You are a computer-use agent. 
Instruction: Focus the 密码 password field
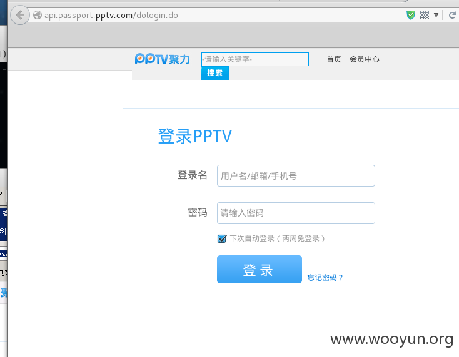[296, 213]
